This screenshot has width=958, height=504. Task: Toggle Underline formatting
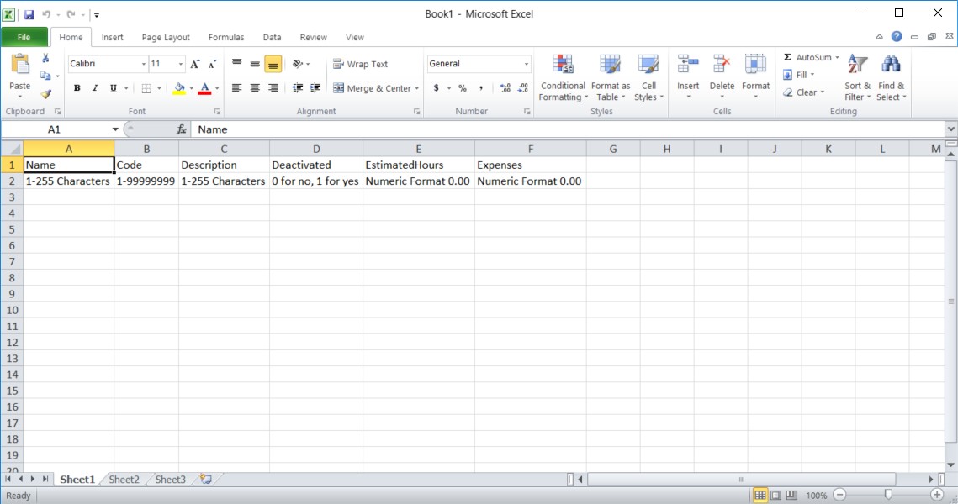click(x=113, y=88)
